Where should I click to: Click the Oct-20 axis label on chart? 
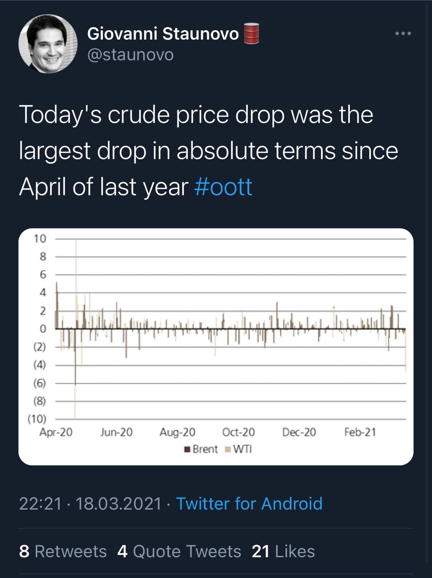(238, 432)
